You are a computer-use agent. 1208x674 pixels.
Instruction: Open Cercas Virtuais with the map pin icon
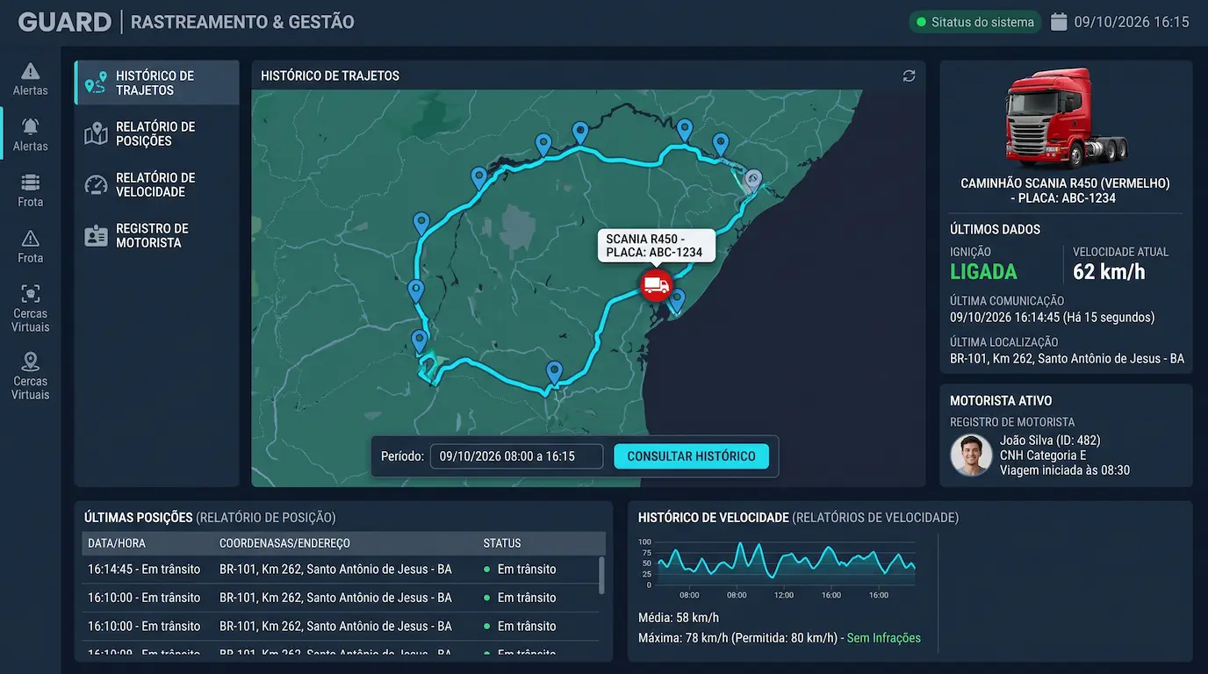tap(30, 376)
